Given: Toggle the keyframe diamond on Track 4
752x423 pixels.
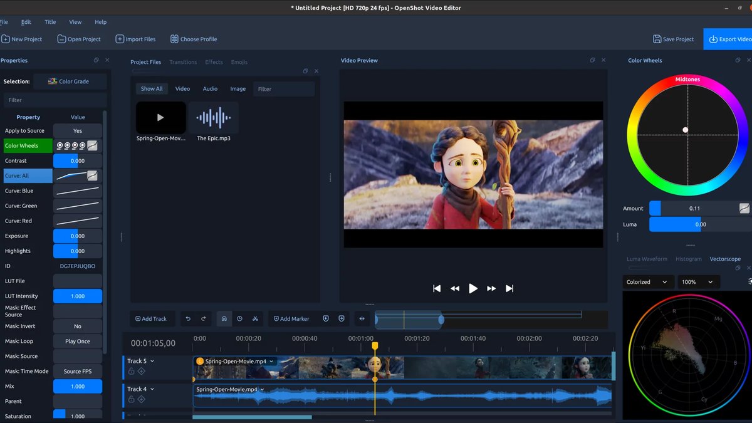Looking at the screenshot, I should click(142, 399).
